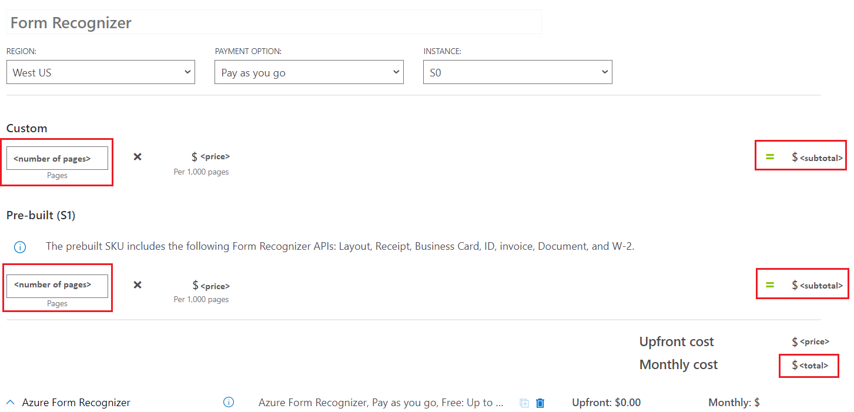854x412 pixels.
Task: Click the Form Recognizer title field
Action: (x=274, y=23)
